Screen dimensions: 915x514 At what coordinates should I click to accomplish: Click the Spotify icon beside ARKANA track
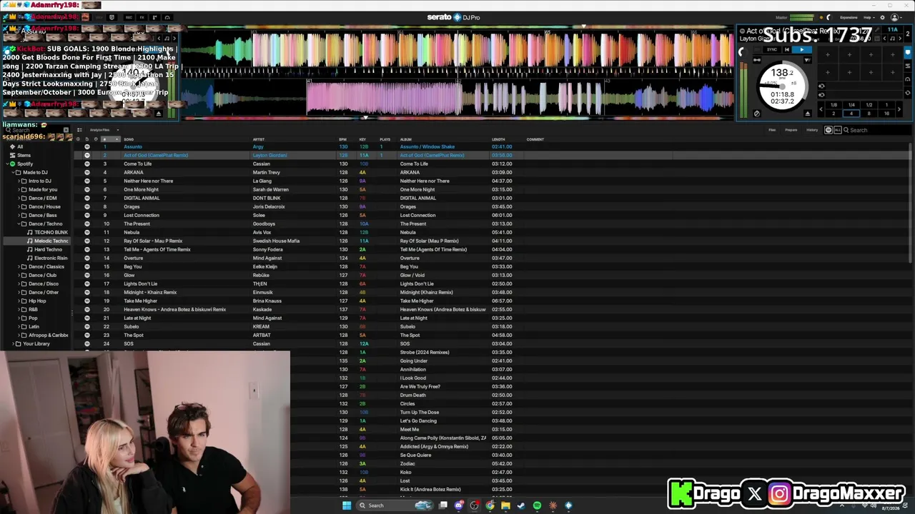(x=87, y=173)
